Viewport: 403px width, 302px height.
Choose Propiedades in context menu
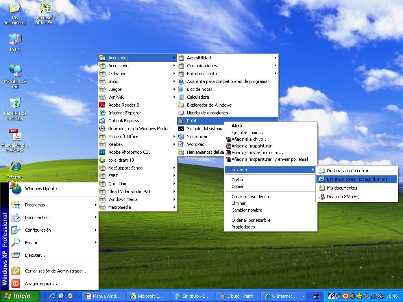coord(271,227)
